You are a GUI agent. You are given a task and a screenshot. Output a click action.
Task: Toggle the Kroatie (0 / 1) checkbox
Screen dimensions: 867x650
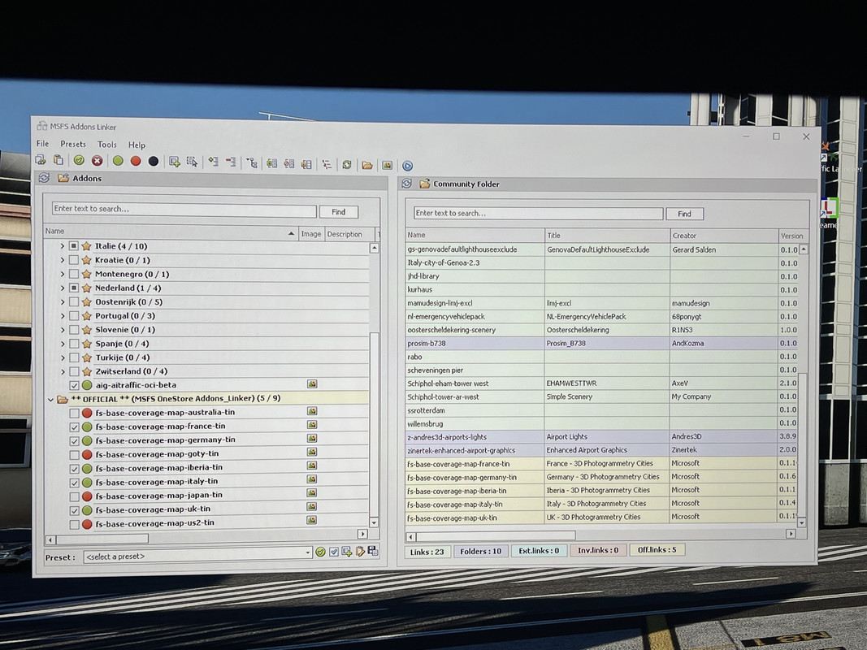(x=74, y=260)
